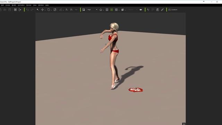Select the Scale tool icon
222x125 pixels.
pos(55,10)
